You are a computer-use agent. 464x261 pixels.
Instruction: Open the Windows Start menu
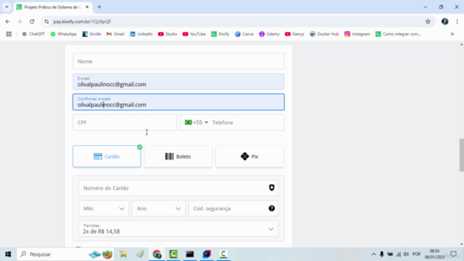(x=8, y=254)
